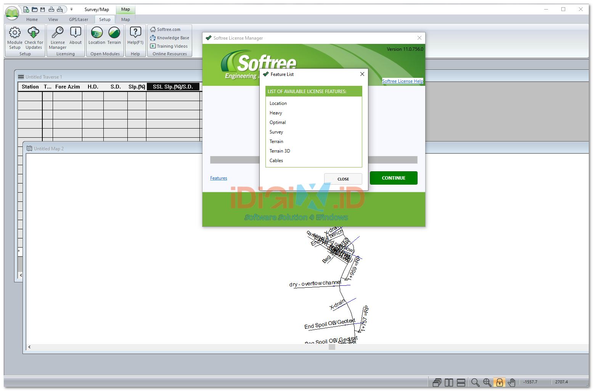Screen dimensions: 593x391
Task: Click the map horizontal scrollbar thumb
Action: tap(332, 347)
